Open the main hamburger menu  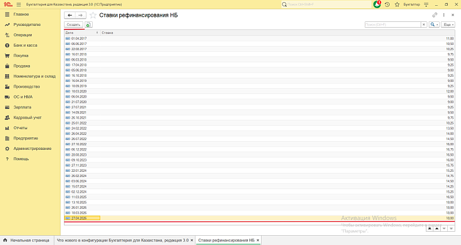point(19,5)
